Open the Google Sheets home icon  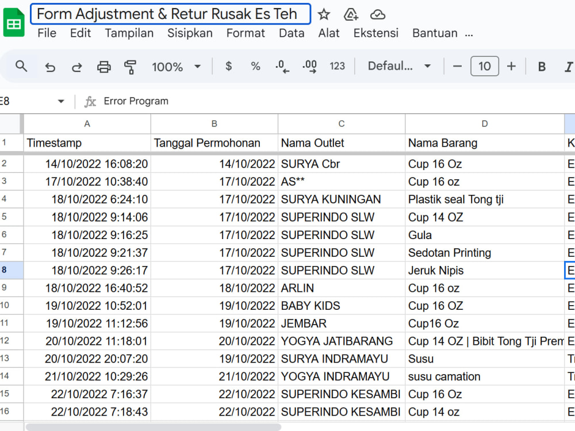click(14, 23)
